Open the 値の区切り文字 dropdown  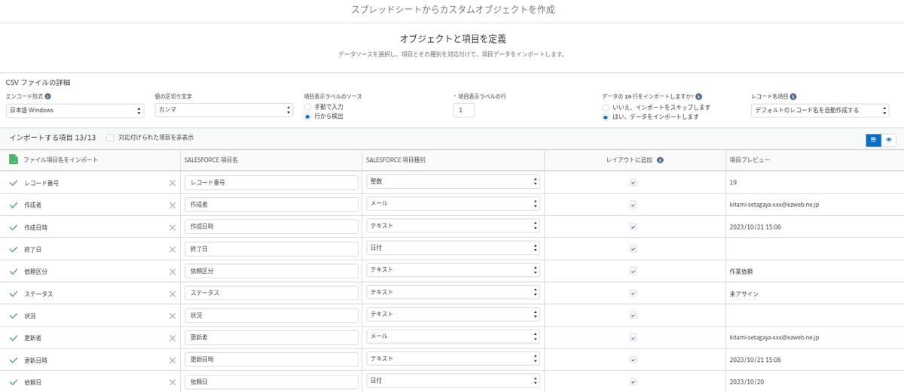pyautogui.click(x=224, y=111)
